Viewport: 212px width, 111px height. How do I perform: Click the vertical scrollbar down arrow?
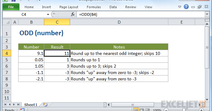point(207,100)
